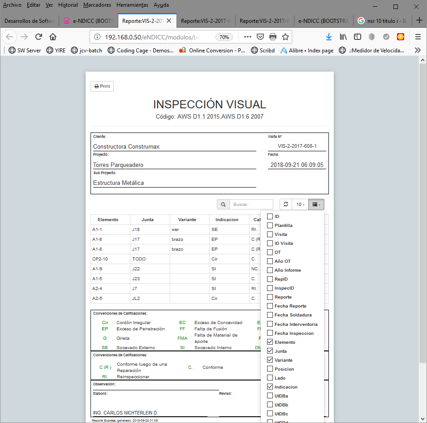The height and width of the screenshot is (423, 427).
Task: Open the Firefox Downloads arrow icon
Action: tap(328, 37)
